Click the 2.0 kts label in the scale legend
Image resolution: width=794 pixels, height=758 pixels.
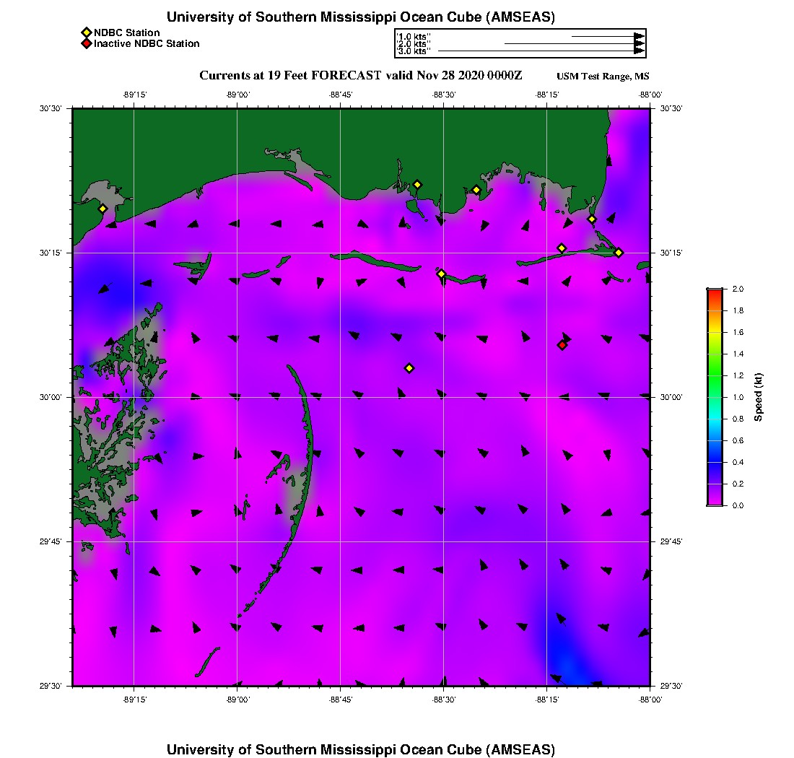pyautogui.click(x=414, y=44)
